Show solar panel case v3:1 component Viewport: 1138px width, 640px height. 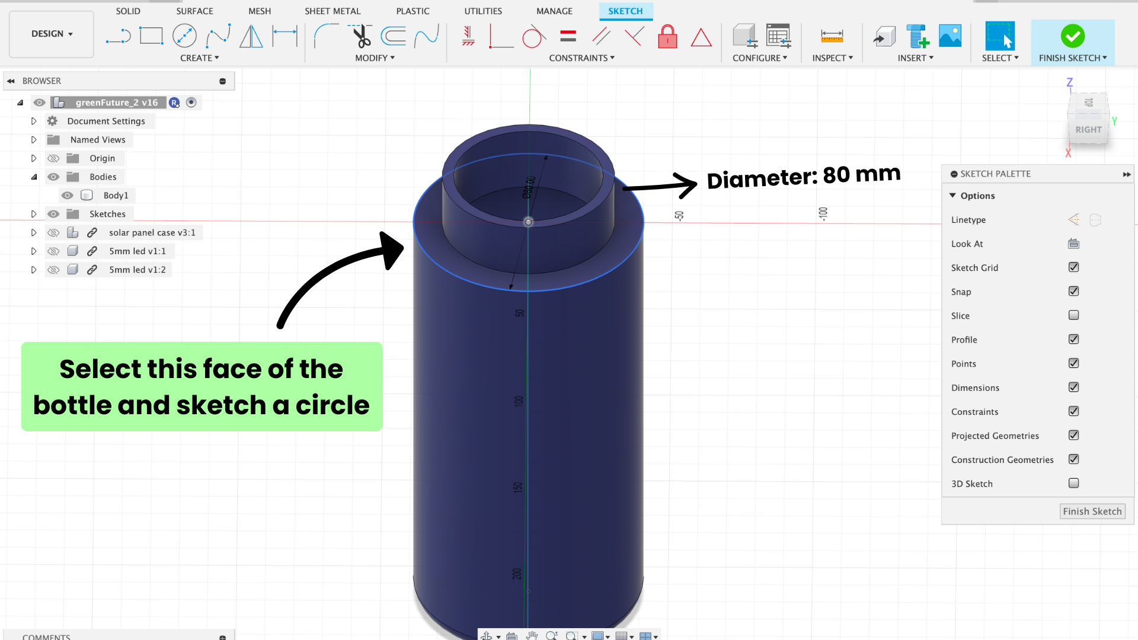coord(53,233)
